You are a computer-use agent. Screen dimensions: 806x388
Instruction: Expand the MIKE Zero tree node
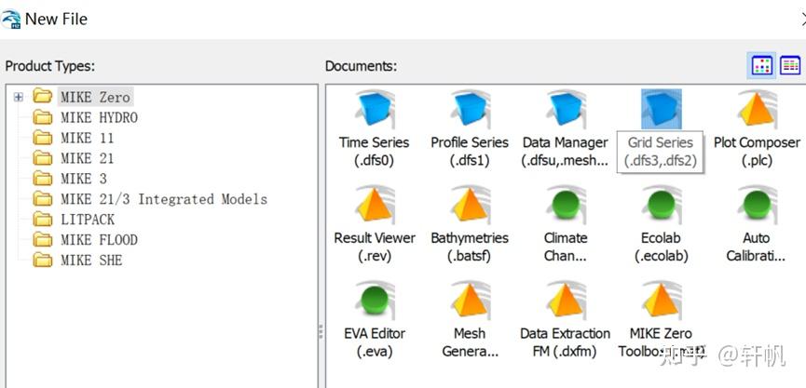point(19,97)
